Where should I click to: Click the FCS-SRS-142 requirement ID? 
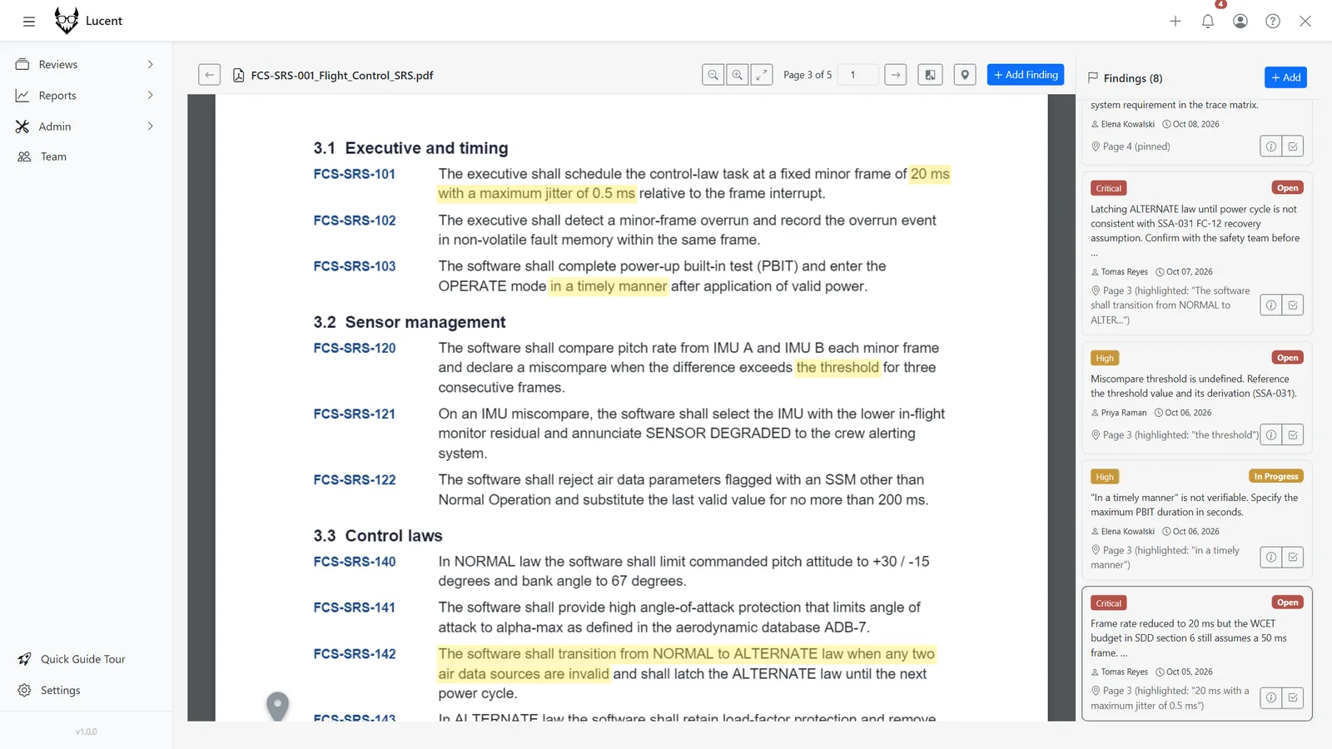pos(355,654)
